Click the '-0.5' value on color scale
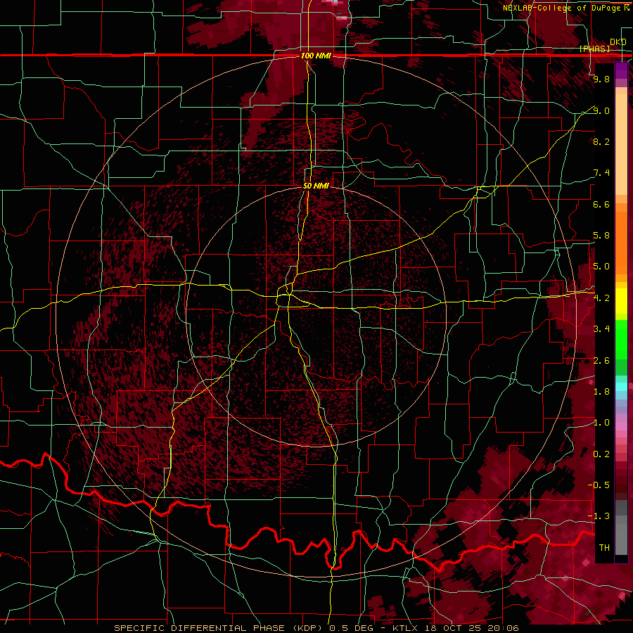Image resolution: width=633 pixels, height=633 pixels. [x=599, y=485]
